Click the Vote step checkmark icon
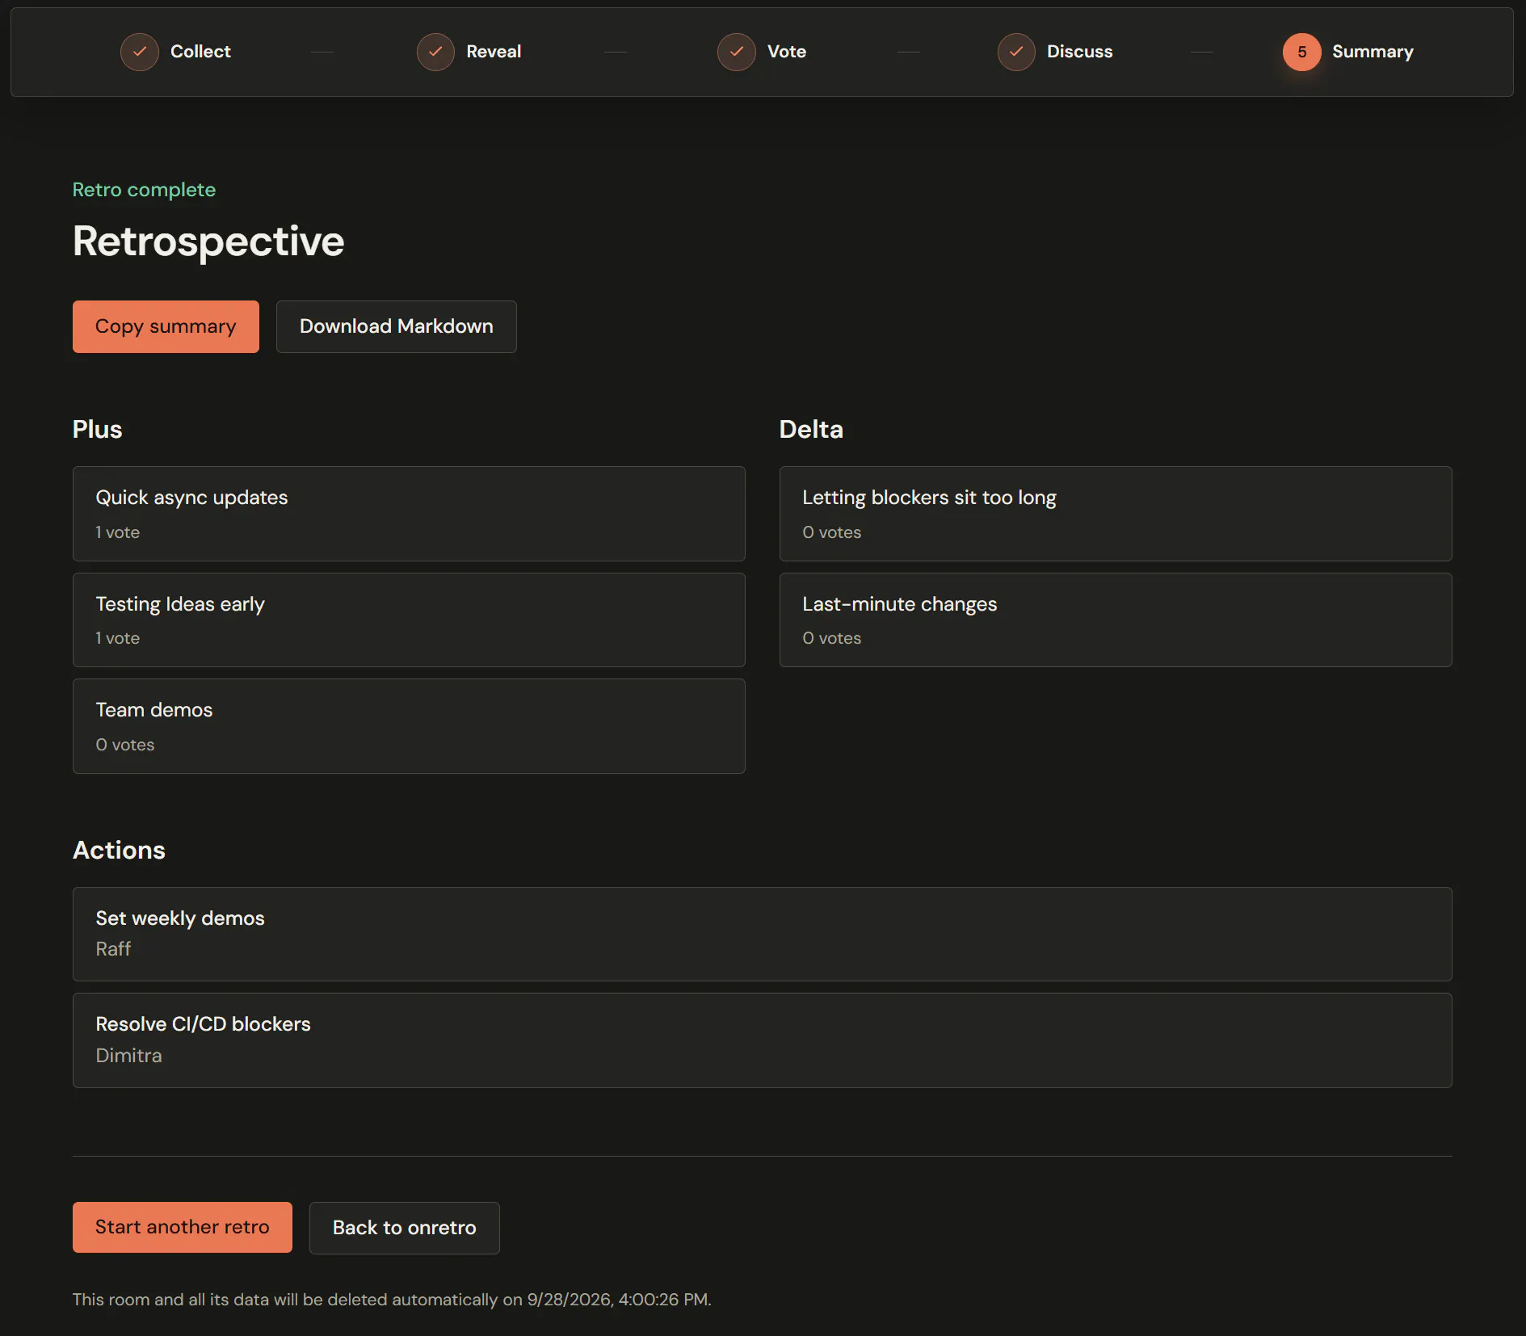The image size is (1526, 1336). tap(737, 52)
